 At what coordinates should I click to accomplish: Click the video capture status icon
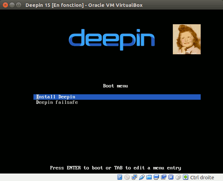[164, 177]
